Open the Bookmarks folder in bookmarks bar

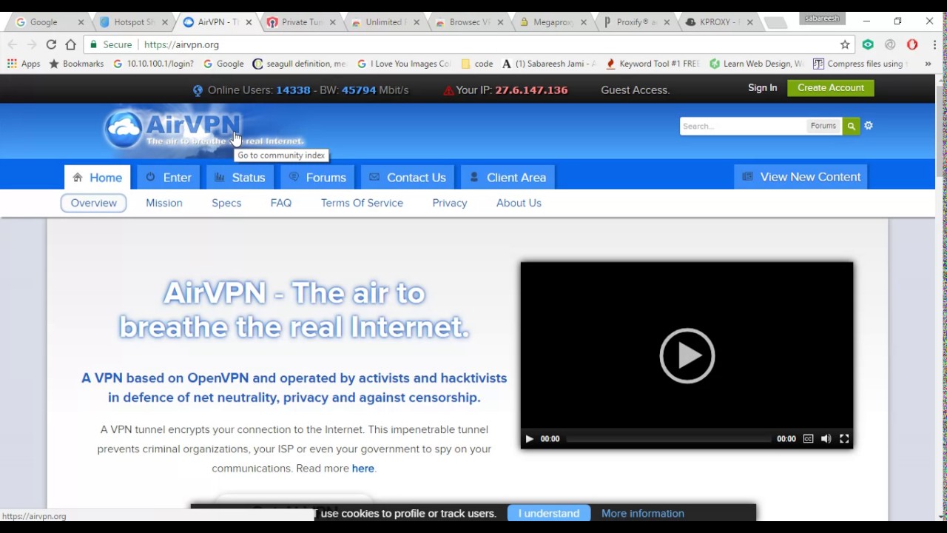[x=76, y=64]
